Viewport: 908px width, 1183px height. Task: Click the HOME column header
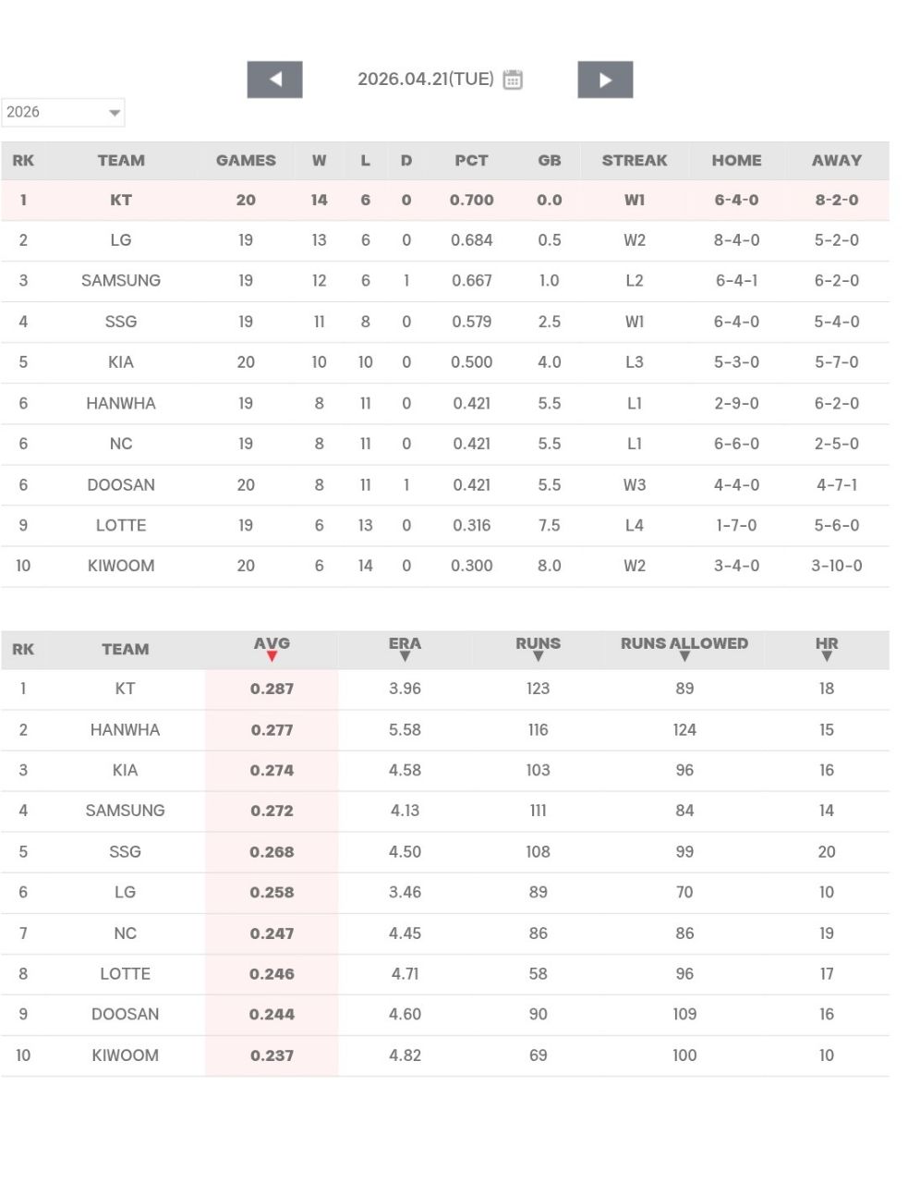736,161
